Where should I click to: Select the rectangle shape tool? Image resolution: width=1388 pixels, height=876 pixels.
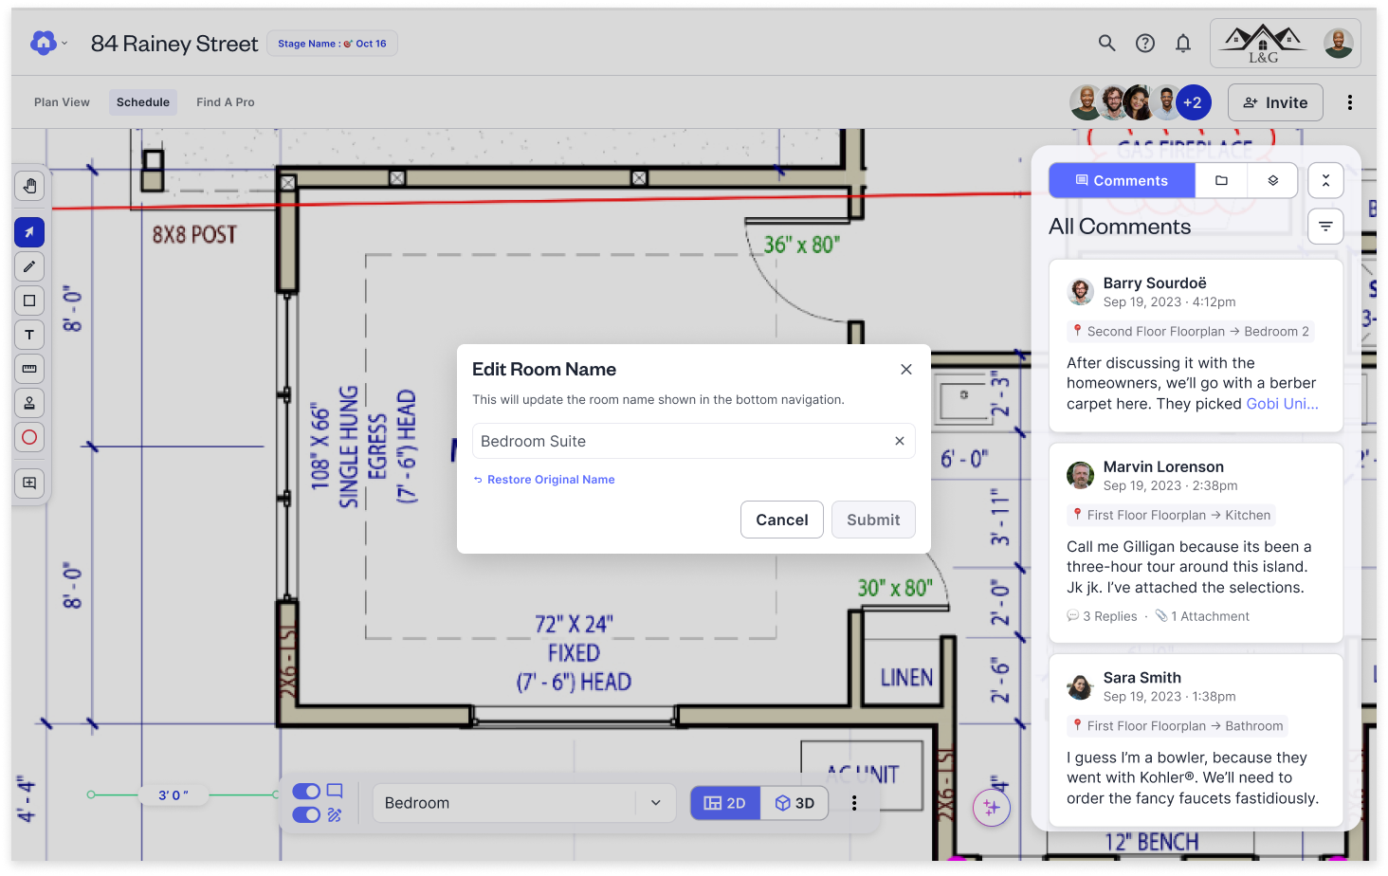pos(29,301)
